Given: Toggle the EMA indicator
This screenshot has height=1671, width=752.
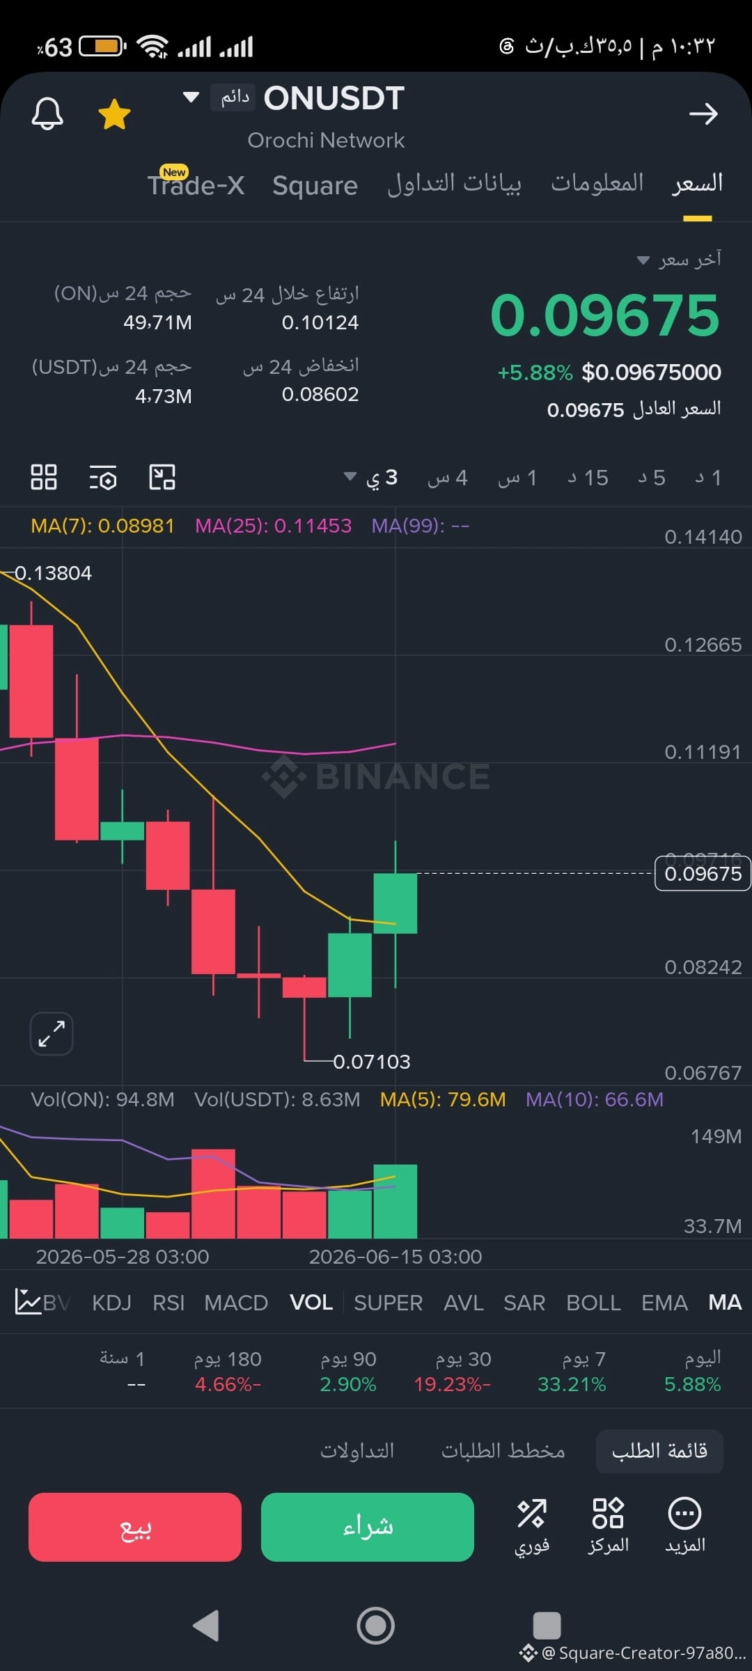Looking at the screenshot, I should (664, 1302).
